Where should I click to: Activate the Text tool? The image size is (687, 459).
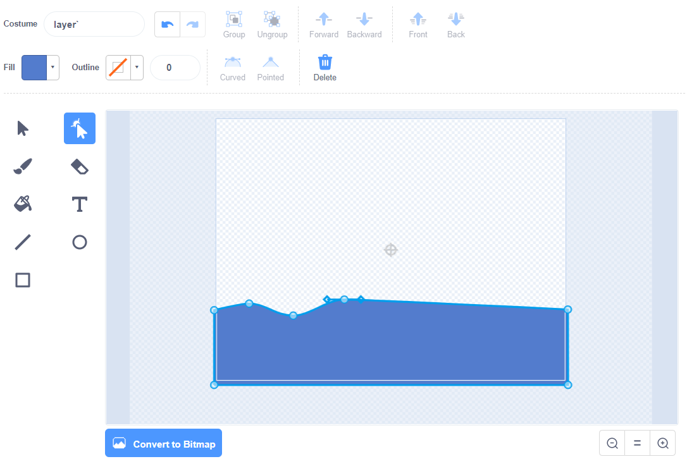click(x=80, y=204)
